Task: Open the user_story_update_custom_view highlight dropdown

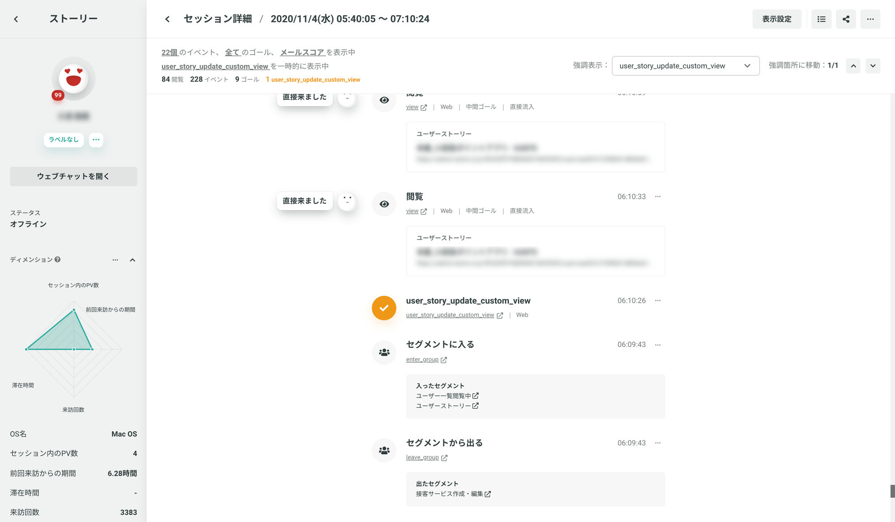Action: click(x=685, y=66)
